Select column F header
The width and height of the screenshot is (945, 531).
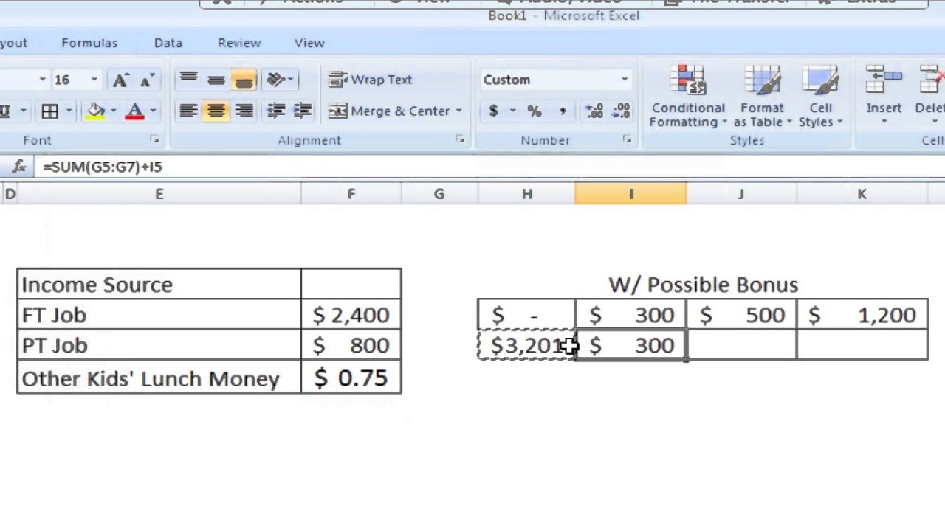pos(351,194)
